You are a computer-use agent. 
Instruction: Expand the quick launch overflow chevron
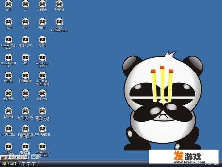[38, 163]
